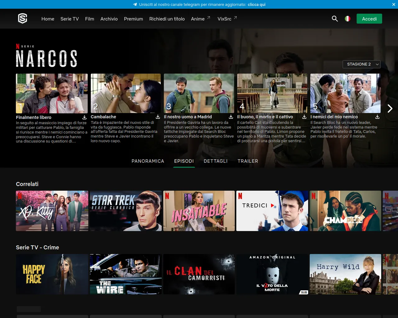
Task: Download I nemici del mio nemico
Action: (x=377, y=117)
